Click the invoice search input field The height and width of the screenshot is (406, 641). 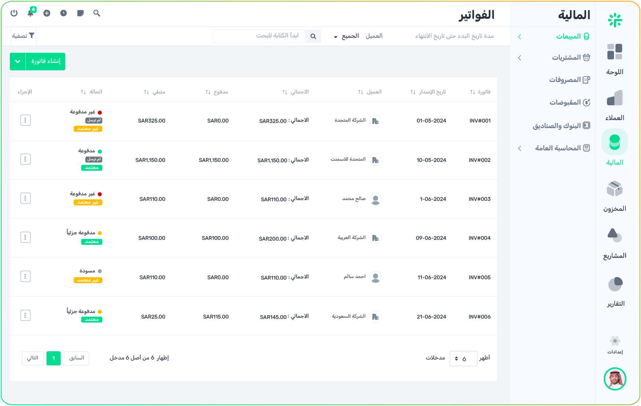(262, 36)
